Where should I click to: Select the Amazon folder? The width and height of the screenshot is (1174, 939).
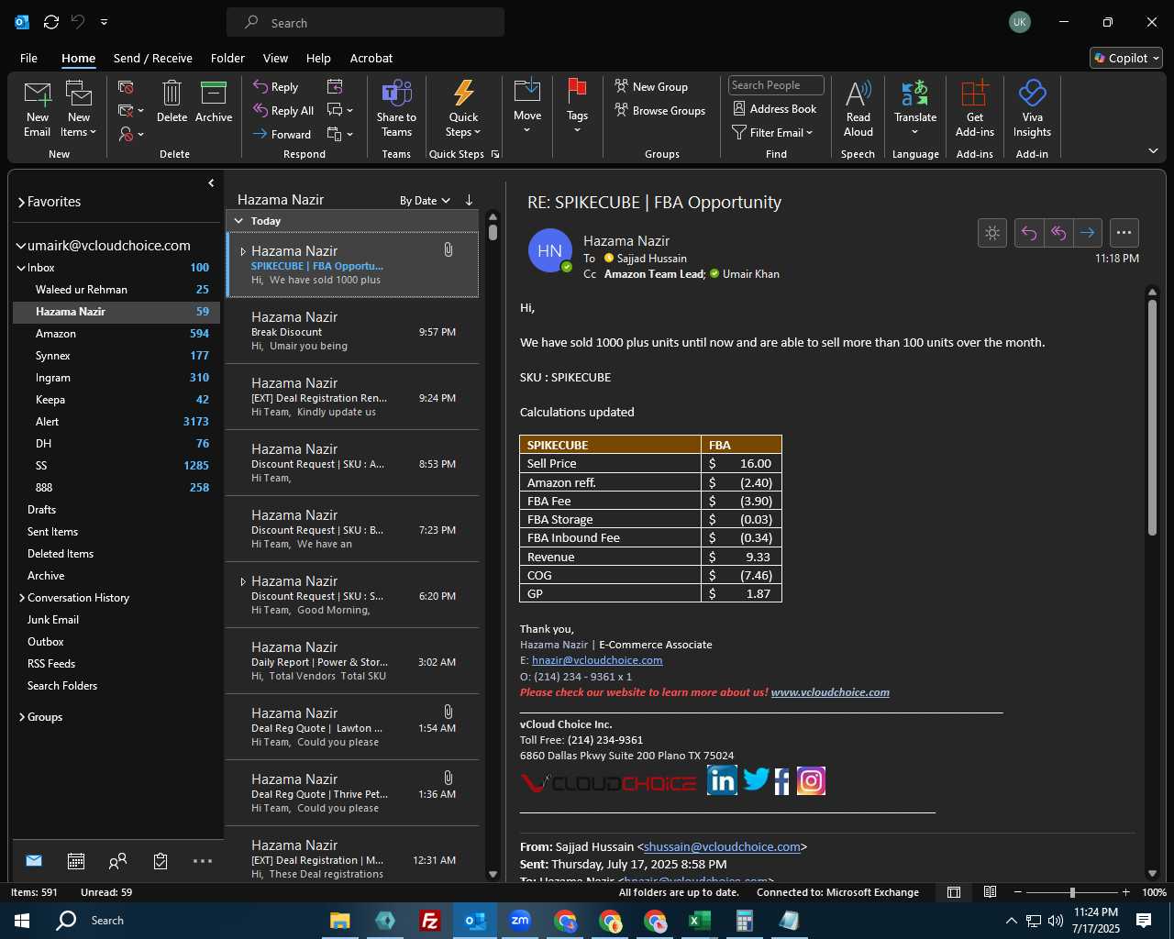[116, 334]
